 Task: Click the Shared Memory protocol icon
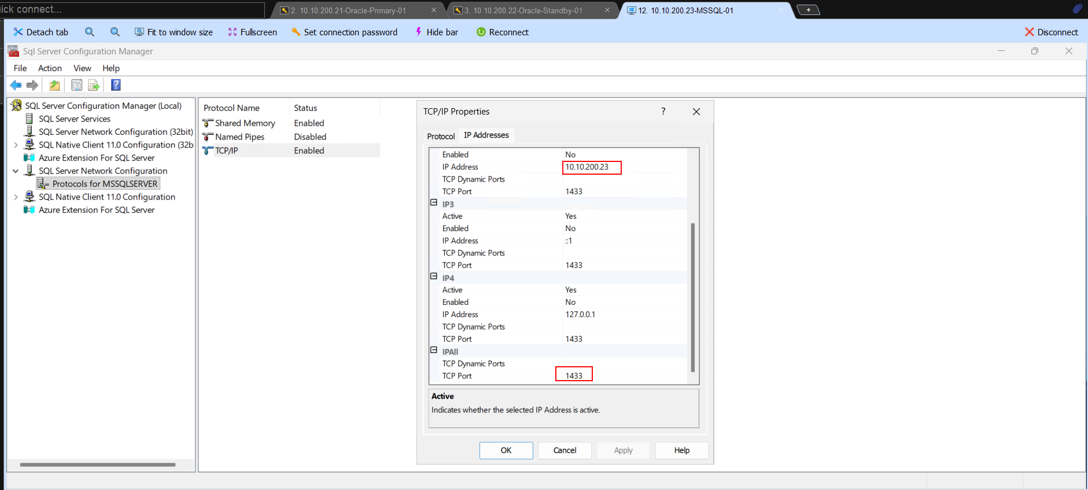(208, 123)
